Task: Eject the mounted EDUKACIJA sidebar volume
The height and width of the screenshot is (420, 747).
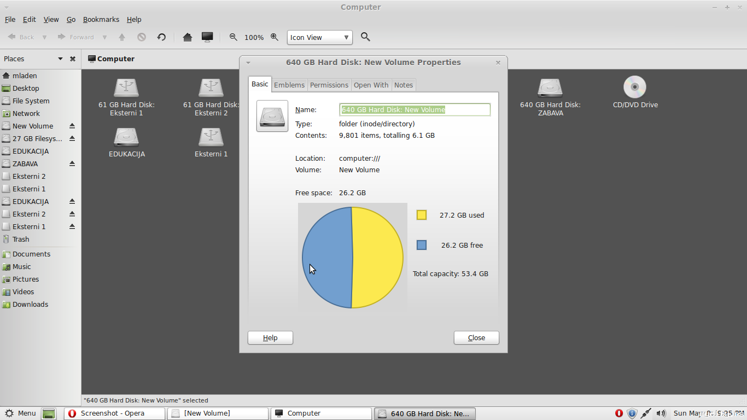Action: 72,202
